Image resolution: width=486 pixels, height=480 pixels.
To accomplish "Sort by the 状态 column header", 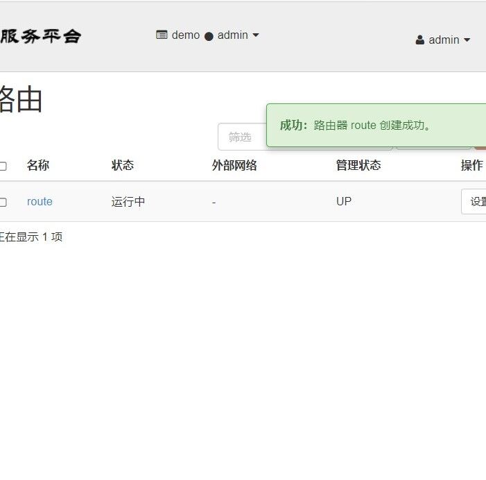I will click(x=123, y=165).
